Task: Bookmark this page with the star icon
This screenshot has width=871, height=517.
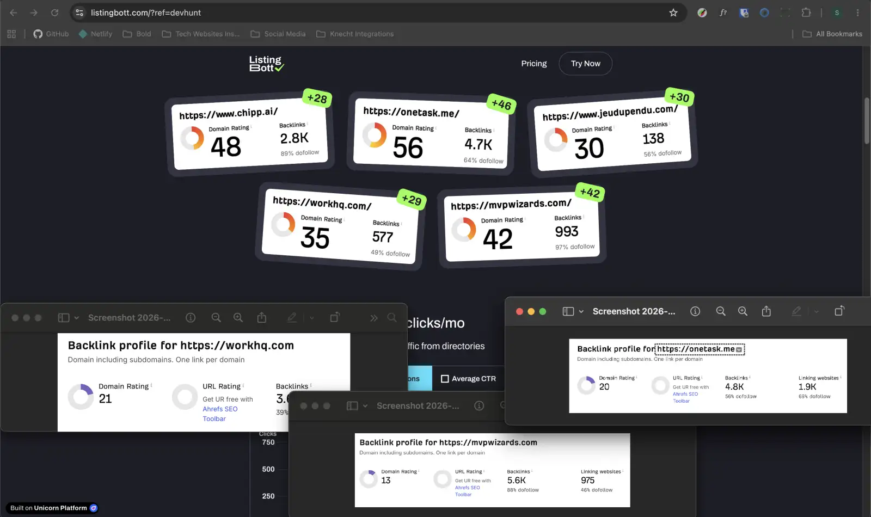Action: 673,13
